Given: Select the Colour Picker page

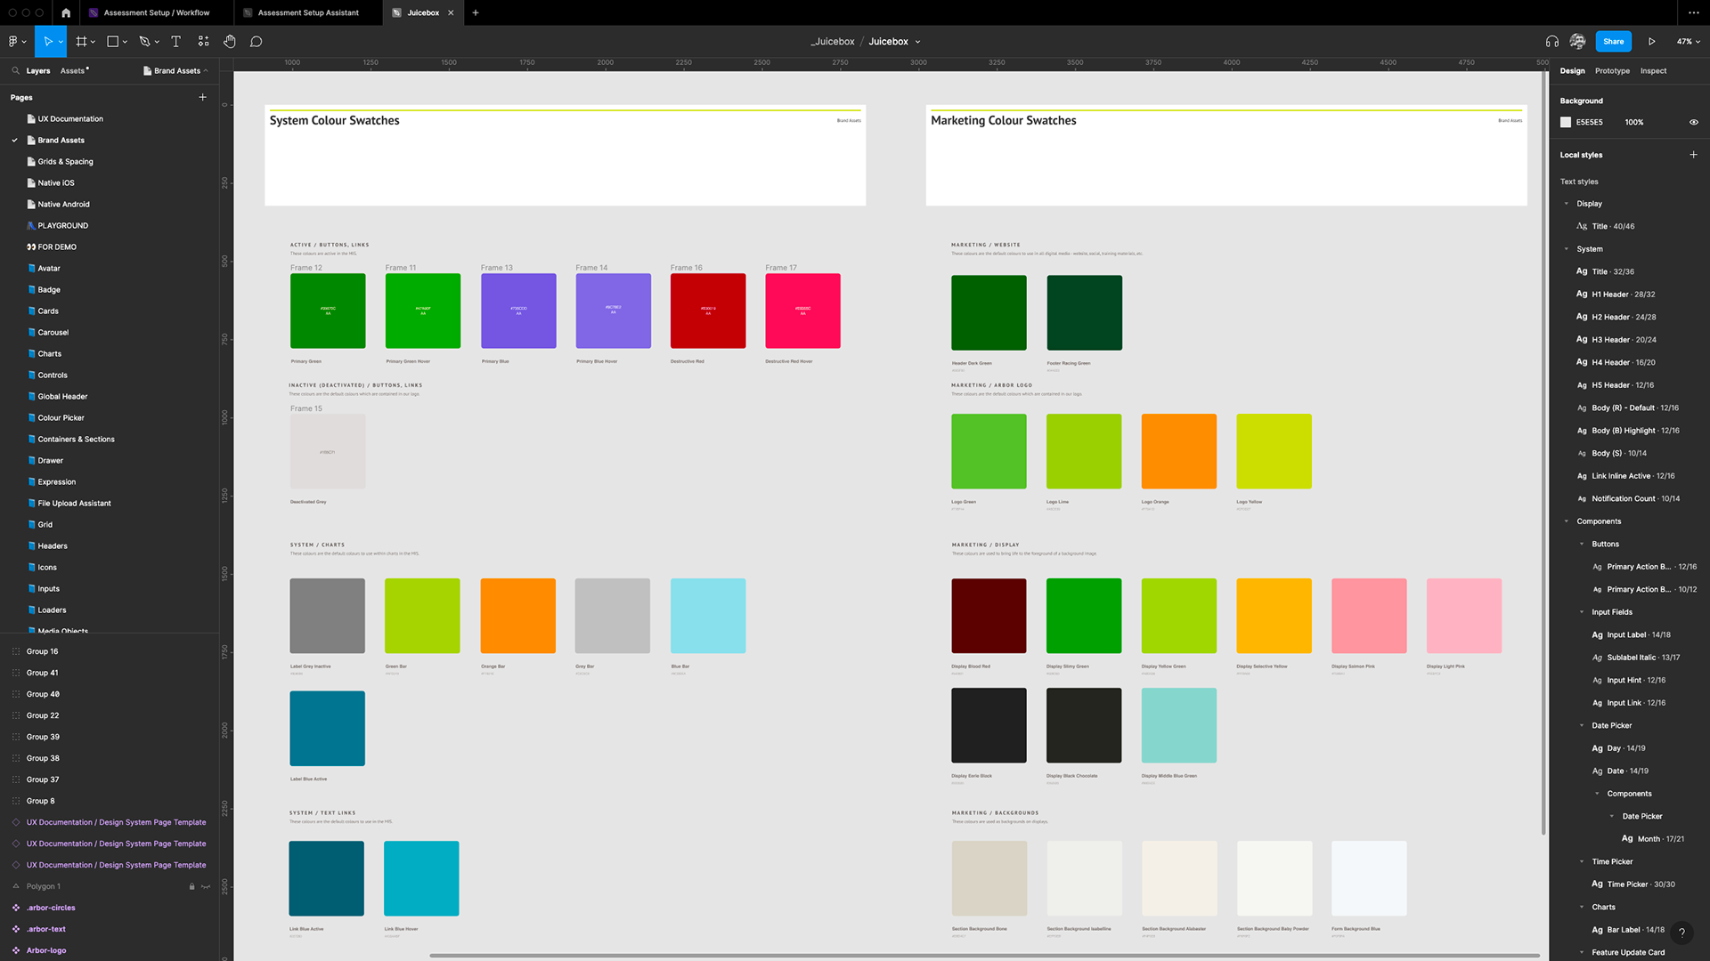Looking at the screenshot, I should pyautogui.click(x=61, y=417).
